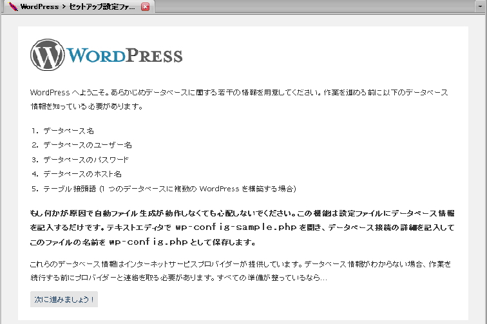This screenshot has width=487, height=324.
Task: Click the 次に進みましょう！ button
Action: pyautogui.click(x=64, y=299)
